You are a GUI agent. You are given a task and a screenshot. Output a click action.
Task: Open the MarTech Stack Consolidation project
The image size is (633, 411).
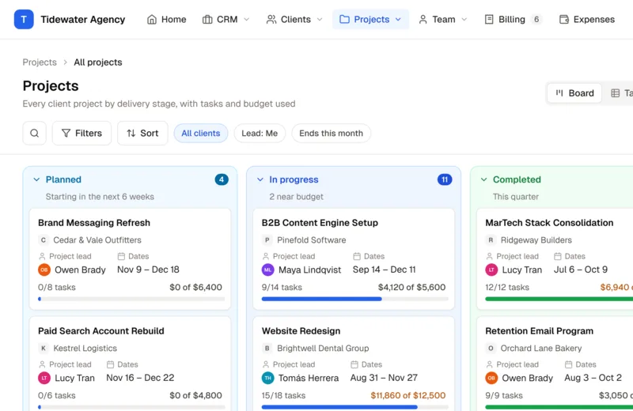click(x=549, y=223)
